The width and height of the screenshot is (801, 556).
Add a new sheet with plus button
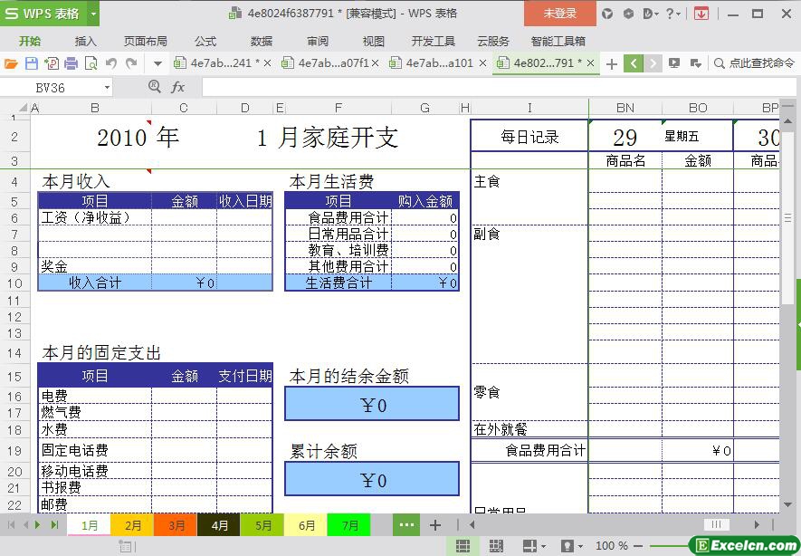click(x=435, y=525)
